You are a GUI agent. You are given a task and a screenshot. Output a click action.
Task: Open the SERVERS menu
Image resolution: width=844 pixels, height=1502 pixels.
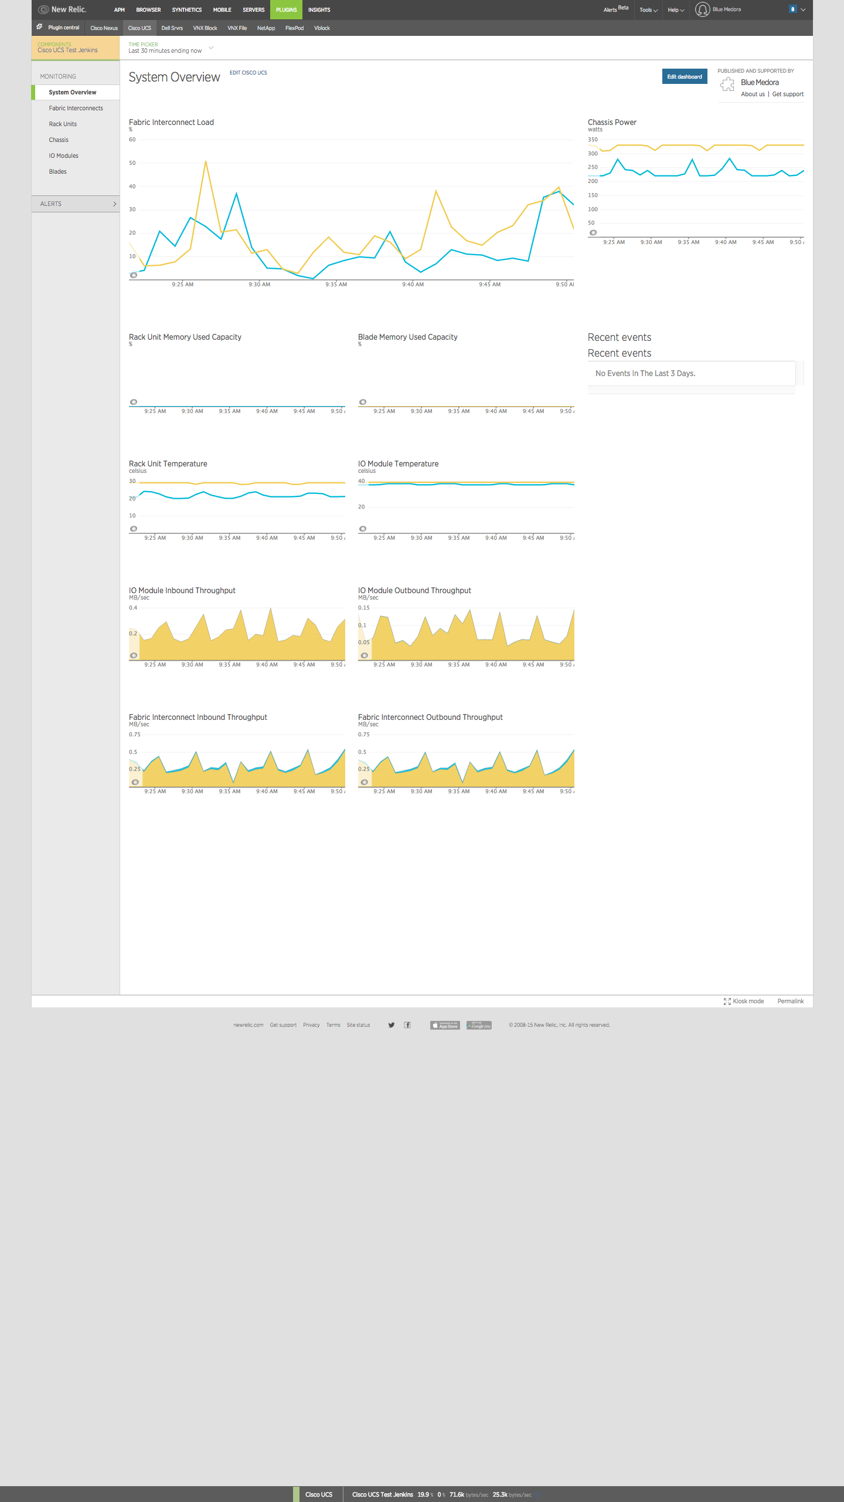(x=254, y=10)
